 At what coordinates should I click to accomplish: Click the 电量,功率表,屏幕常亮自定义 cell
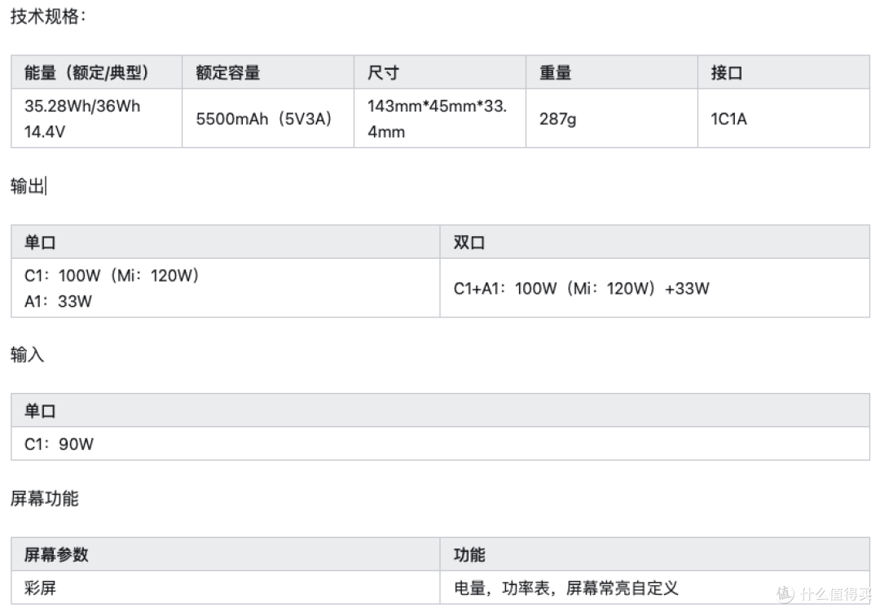click(655, 588)
